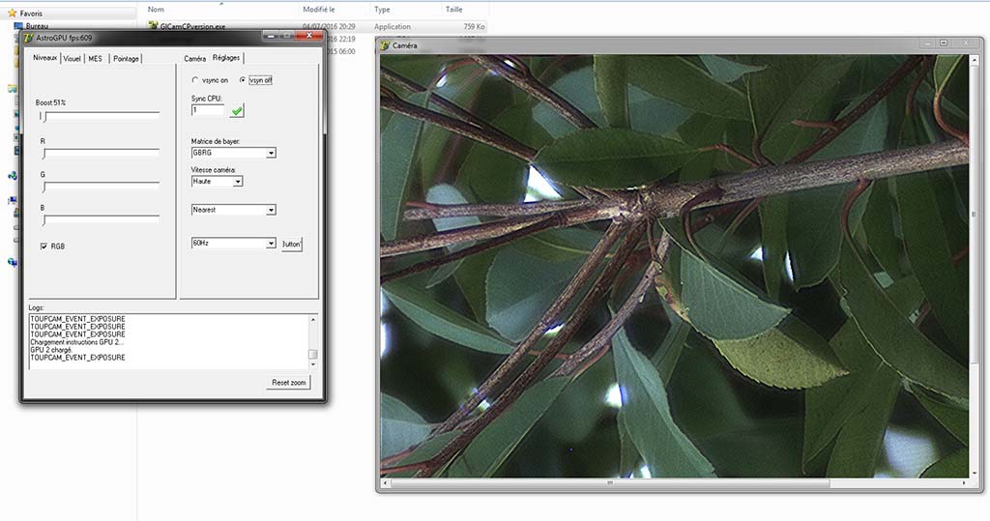
Task: Click the Type column header in Explorer
Action: click(382, 10)
